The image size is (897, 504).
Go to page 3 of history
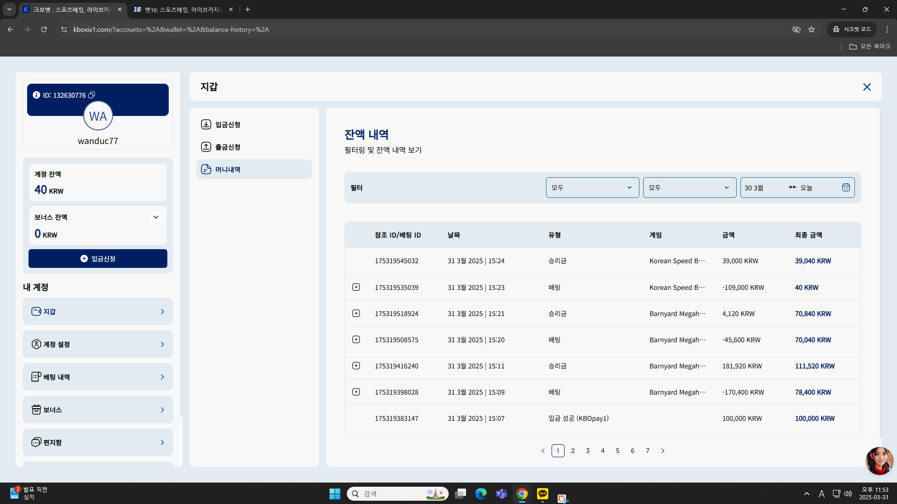pyautogui.click(x=588, y=451)
